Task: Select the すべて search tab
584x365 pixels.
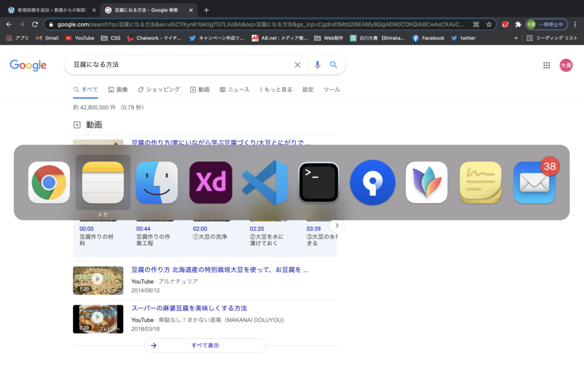Action: (86, 90)
